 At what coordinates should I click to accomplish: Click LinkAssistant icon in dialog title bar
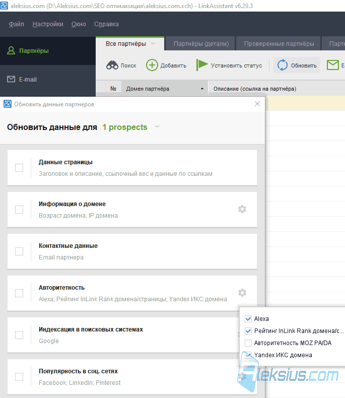coord(8,104)
